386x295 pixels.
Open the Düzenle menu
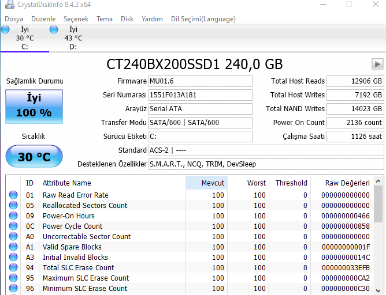[43, 19]
